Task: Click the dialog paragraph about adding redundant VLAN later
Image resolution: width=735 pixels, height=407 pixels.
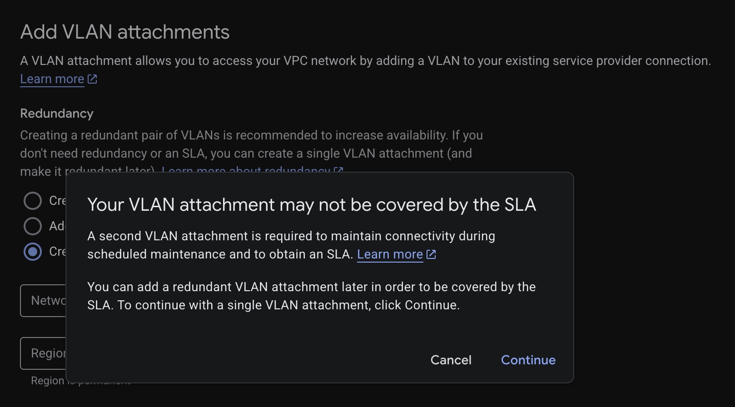Action: point(312,296)
